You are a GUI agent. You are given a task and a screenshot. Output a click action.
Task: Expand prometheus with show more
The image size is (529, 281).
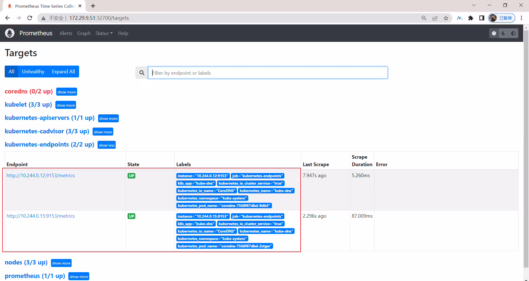(79, 276)
